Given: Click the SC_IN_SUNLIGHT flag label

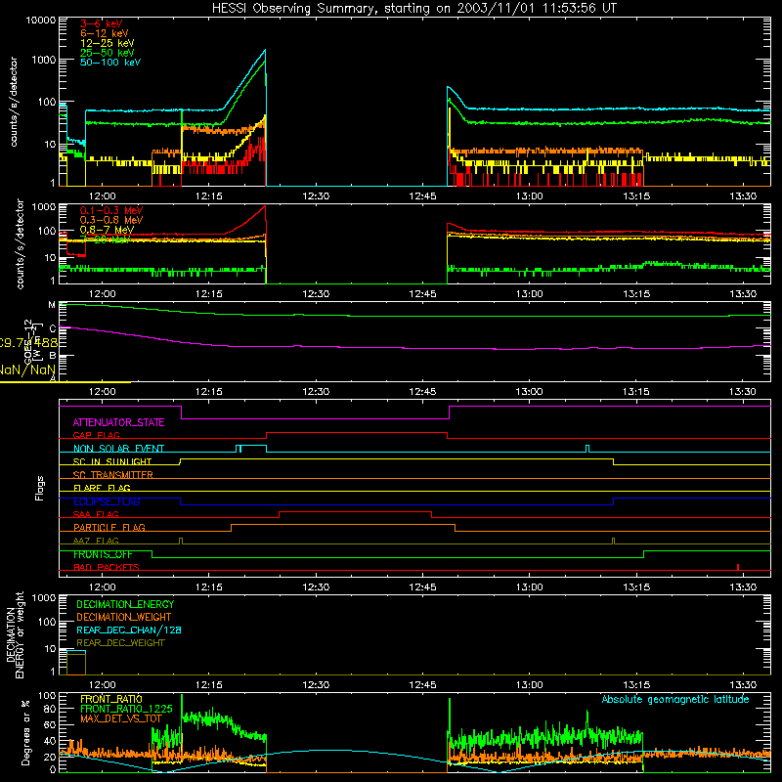Looking at the screenshot, I should [x=112, y=461].
